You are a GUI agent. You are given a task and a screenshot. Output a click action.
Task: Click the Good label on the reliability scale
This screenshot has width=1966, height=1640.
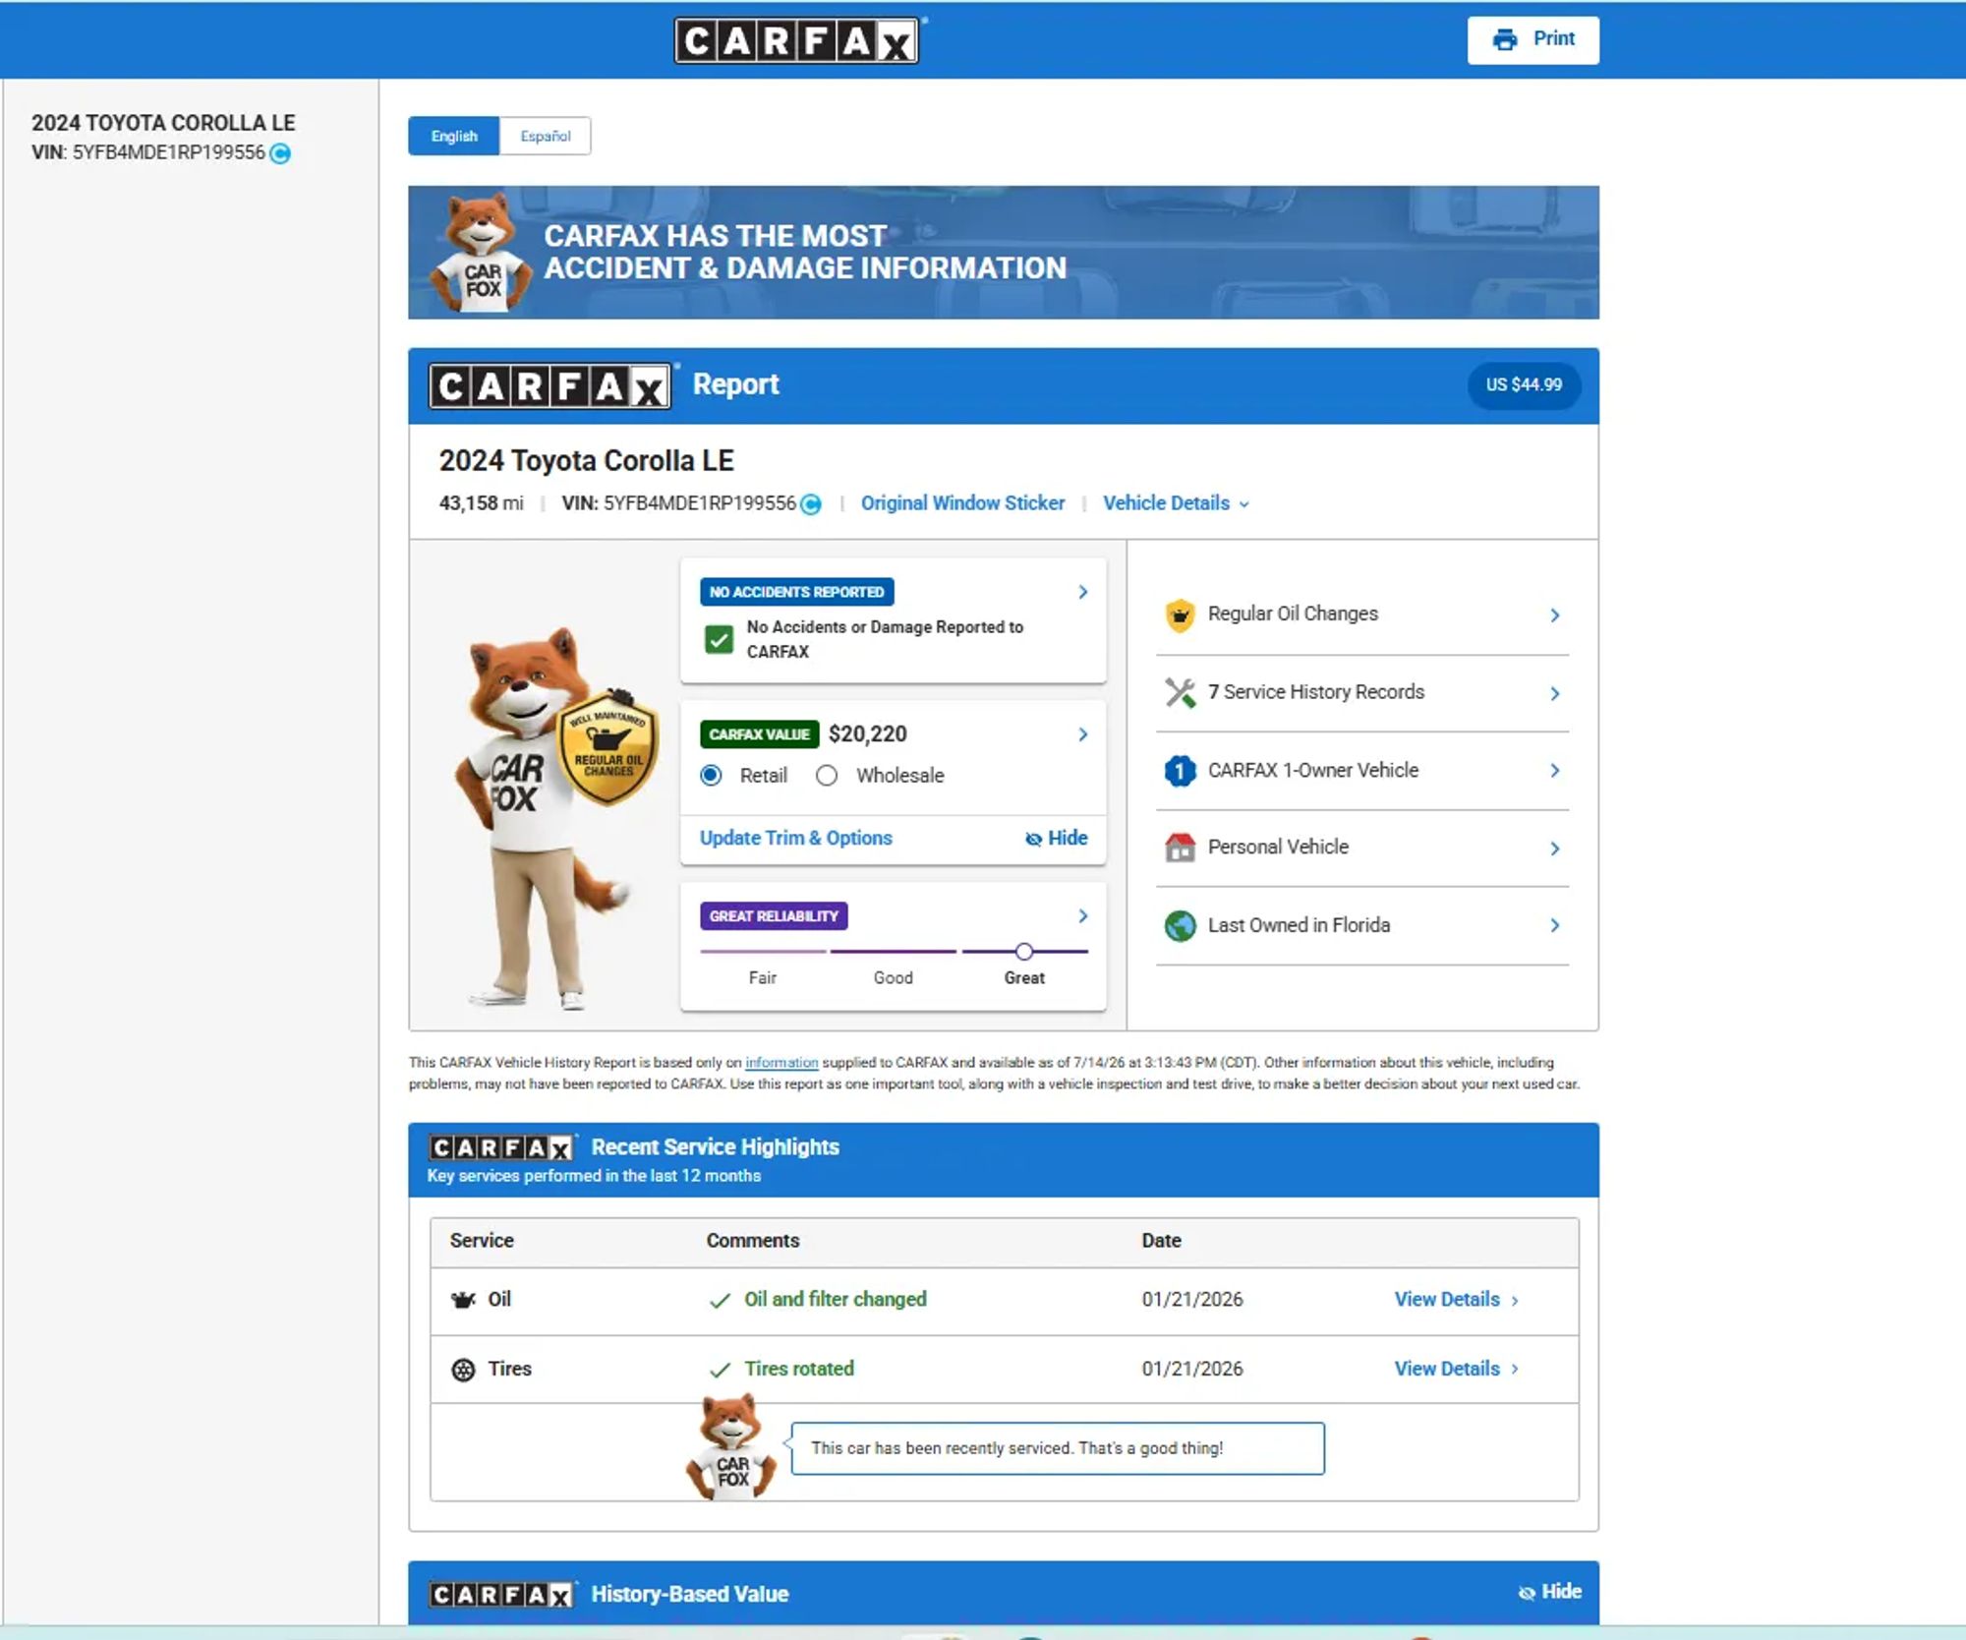(894, 978)
